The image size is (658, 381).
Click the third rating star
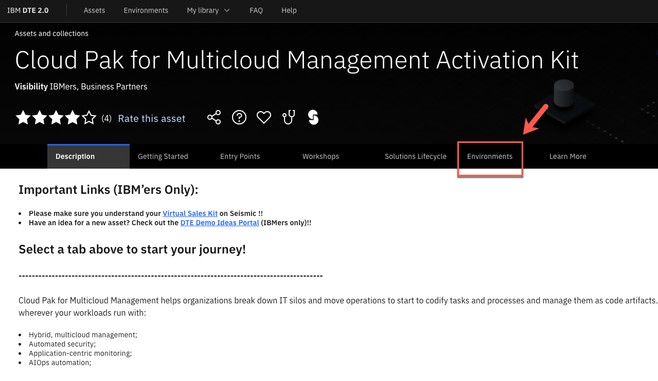(x=56, y=118)
